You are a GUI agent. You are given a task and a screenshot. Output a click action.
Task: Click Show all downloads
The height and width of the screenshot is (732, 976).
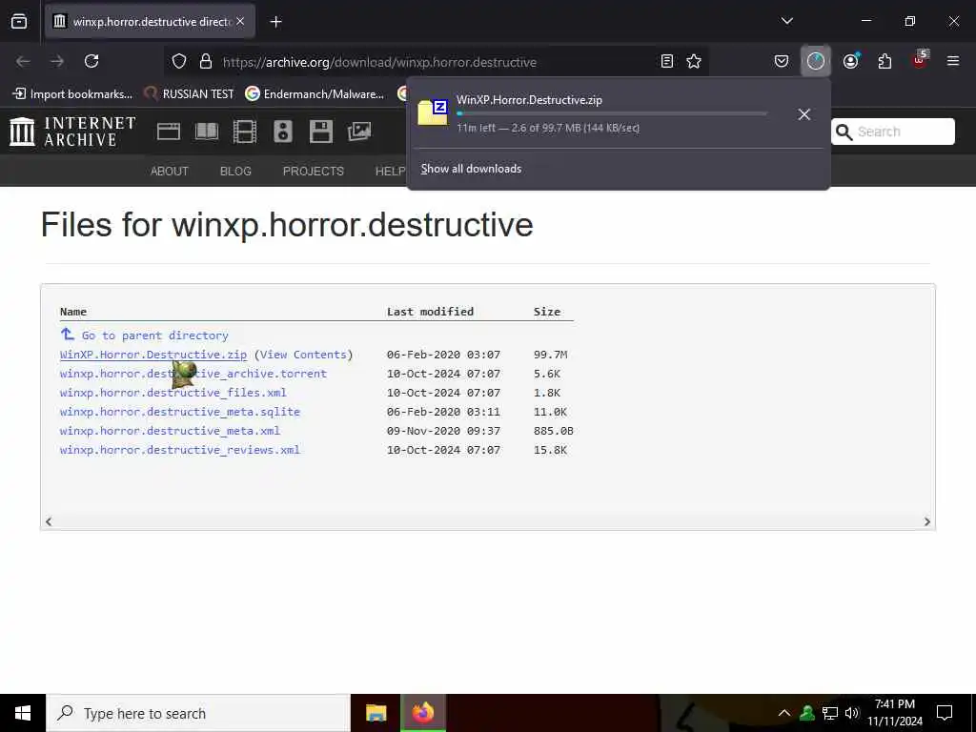[471, 169]
